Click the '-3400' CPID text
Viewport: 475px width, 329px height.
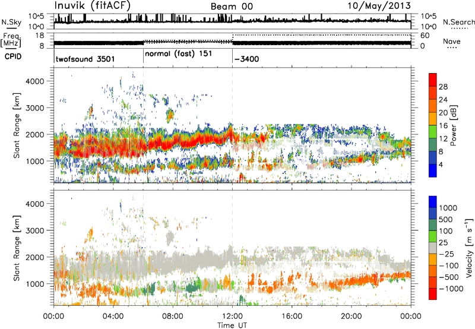246,59
